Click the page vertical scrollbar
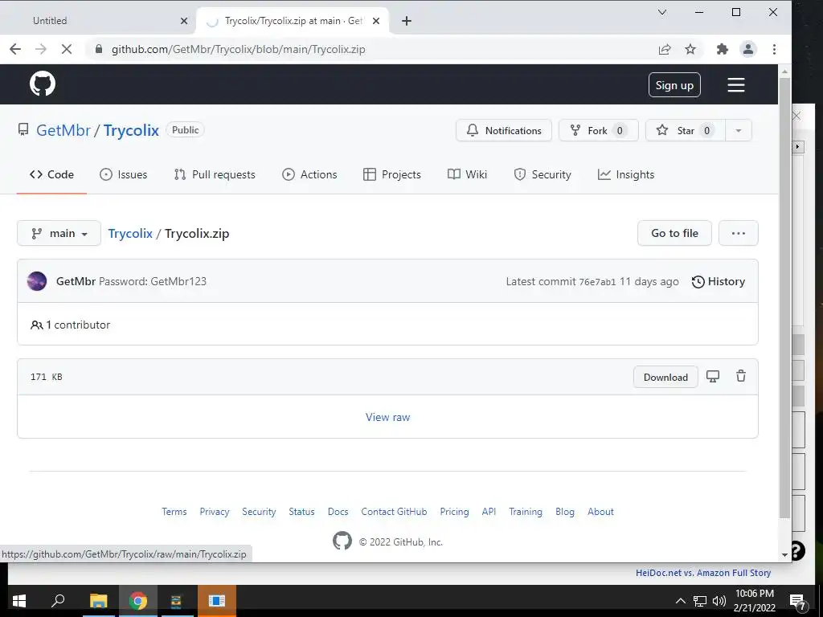Image resolution: width=823 pixels, height=617 pixels. coord(784,297)
